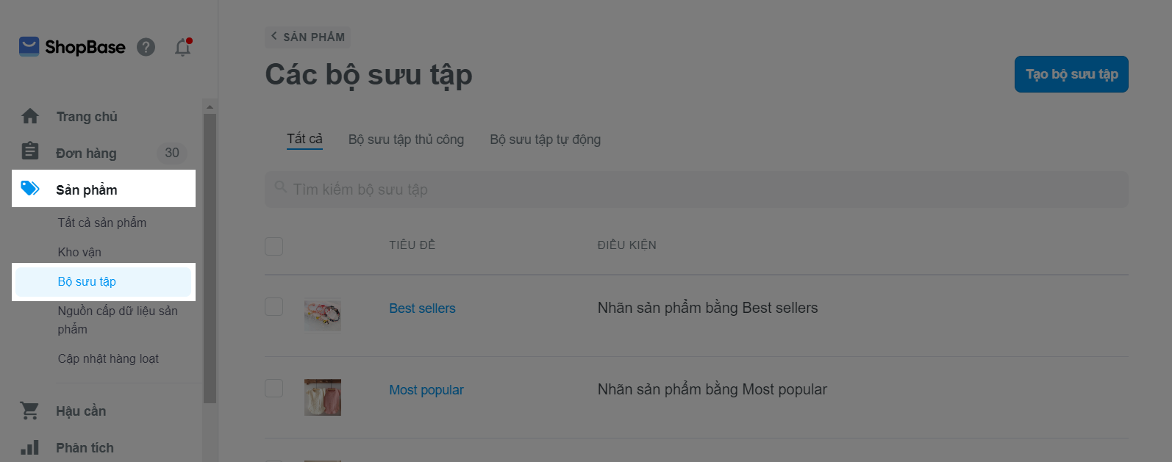This screenshot has width=1172, height=462.
Task: Toggle the select-all header checkbox
Action: [x=274, y=246]
